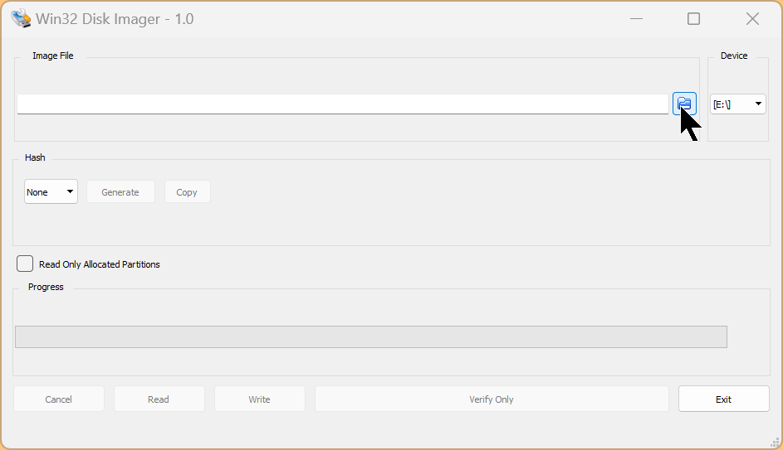The height and width of the screenshot is (450, 783).
Task: Click the Win32 Disk Imager title bar icon
Action: (x=21, y=18)
